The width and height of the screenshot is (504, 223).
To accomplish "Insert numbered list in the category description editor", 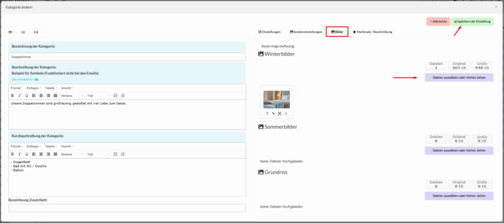I will [123, 96].
